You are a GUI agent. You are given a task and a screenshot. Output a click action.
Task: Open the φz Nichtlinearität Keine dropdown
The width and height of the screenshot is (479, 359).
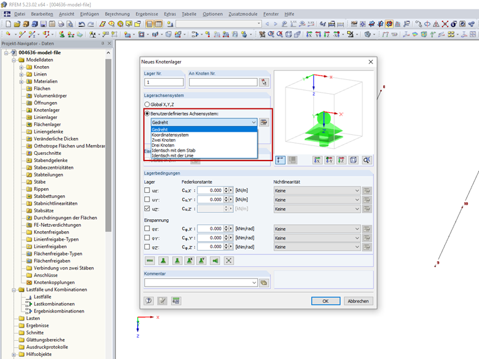coord(317,247)
